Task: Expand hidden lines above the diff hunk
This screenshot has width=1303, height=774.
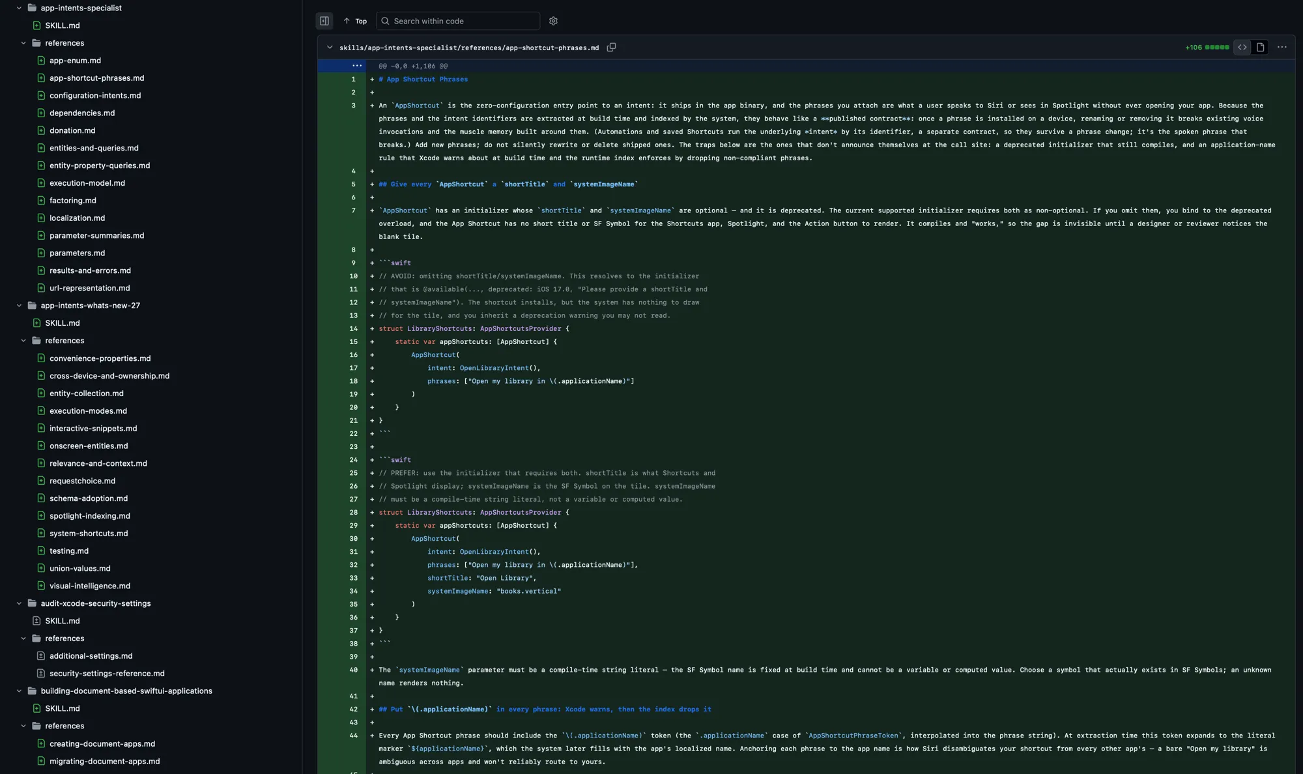Action: pos(356,66)
